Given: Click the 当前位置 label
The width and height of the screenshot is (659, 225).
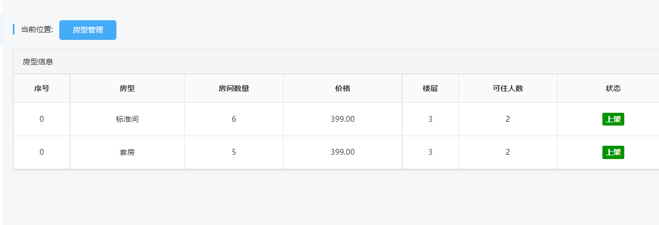Looking at the screenshot, I should [37, 29].
